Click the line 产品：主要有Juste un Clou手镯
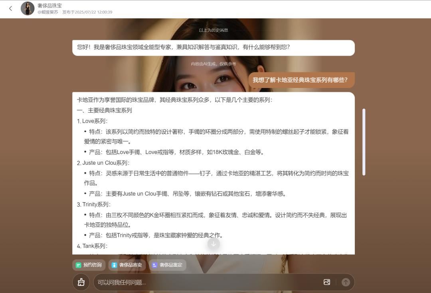This screenshot has width=431, height=293. point(188,194)
